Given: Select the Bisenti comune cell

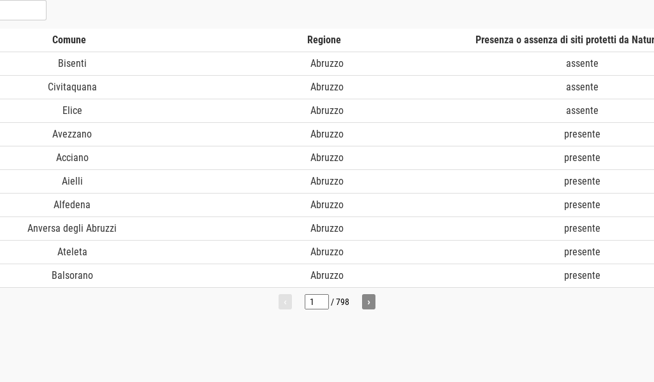Looking at the screenshot, I should [72, 64].
